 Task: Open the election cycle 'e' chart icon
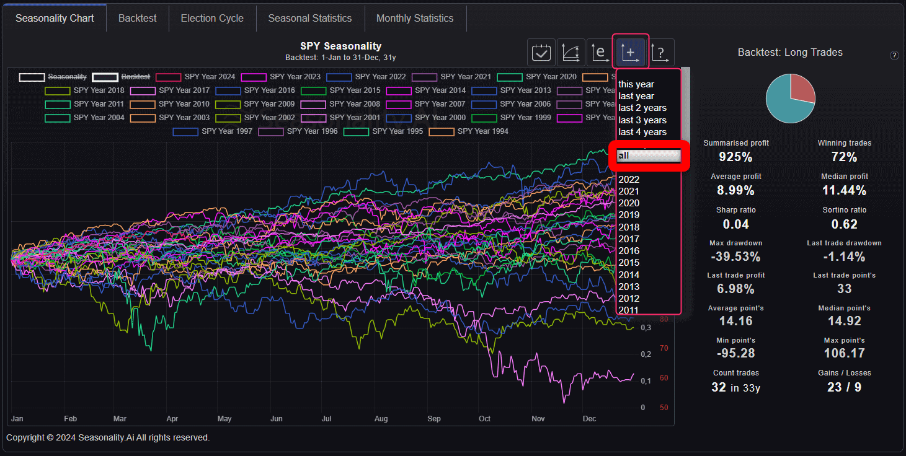click(x=600, y=53)
